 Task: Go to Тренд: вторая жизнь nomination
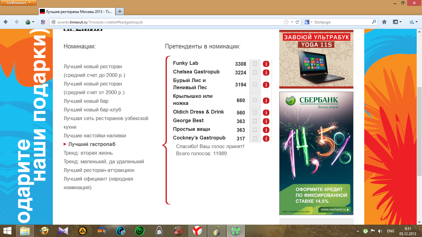88,153
